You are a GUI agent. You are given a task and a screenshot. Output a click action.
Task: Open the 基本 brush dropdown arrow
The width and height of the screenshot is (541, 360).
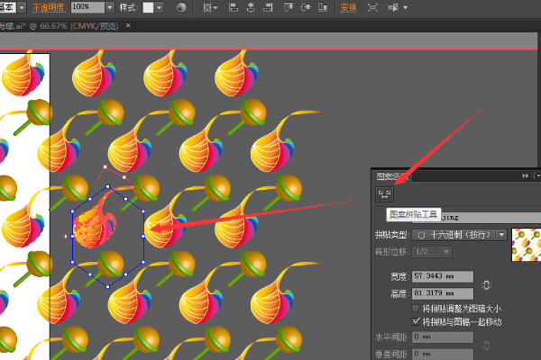pyautogui.click(x=22, y=7)
